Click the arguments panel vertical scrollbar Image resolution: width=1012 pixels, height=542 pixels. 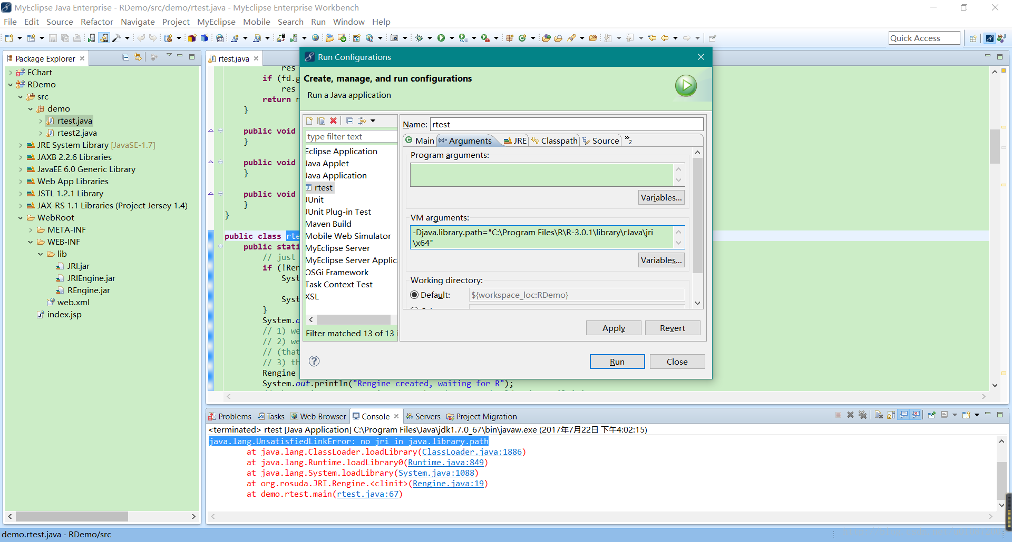(x=697, y=216)
